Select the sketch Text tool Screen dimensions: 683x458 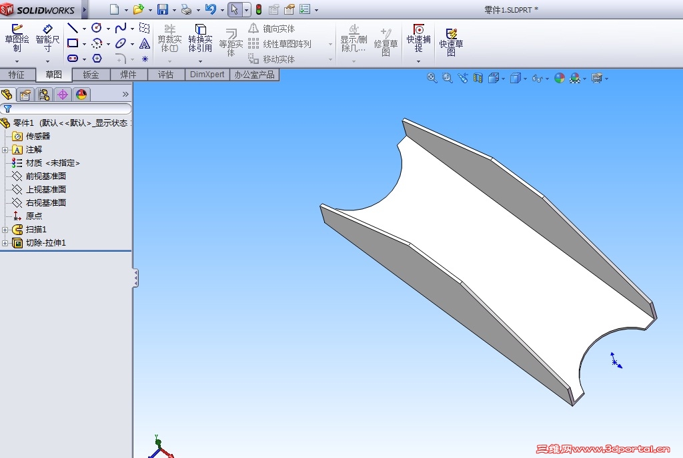pos(145,43)
